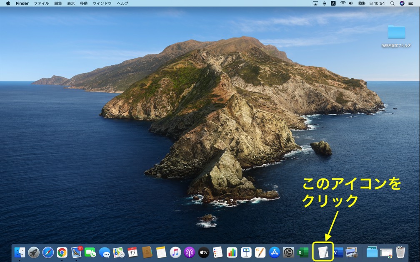The width and height of the screenshot is (420, 262).
Task: Click the Spotlight search magnifier
Action: [392, 3]
